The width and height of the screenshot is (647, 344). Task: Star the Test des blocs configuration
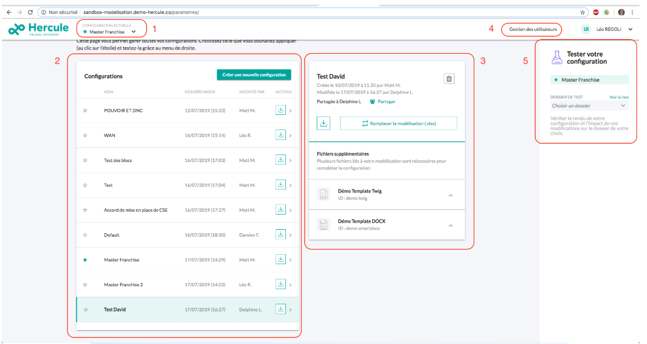pyautogui.click(x=85, y=160)
